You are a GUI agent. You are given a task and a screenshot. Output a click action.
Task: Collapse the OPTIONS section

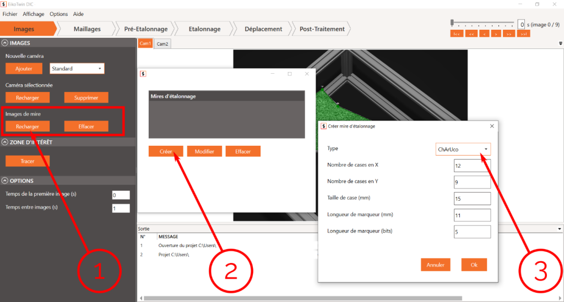click(4, 180)
